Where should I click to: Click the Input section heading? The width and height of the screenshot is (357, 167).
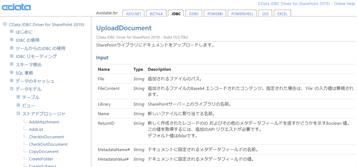pos(102,58)
